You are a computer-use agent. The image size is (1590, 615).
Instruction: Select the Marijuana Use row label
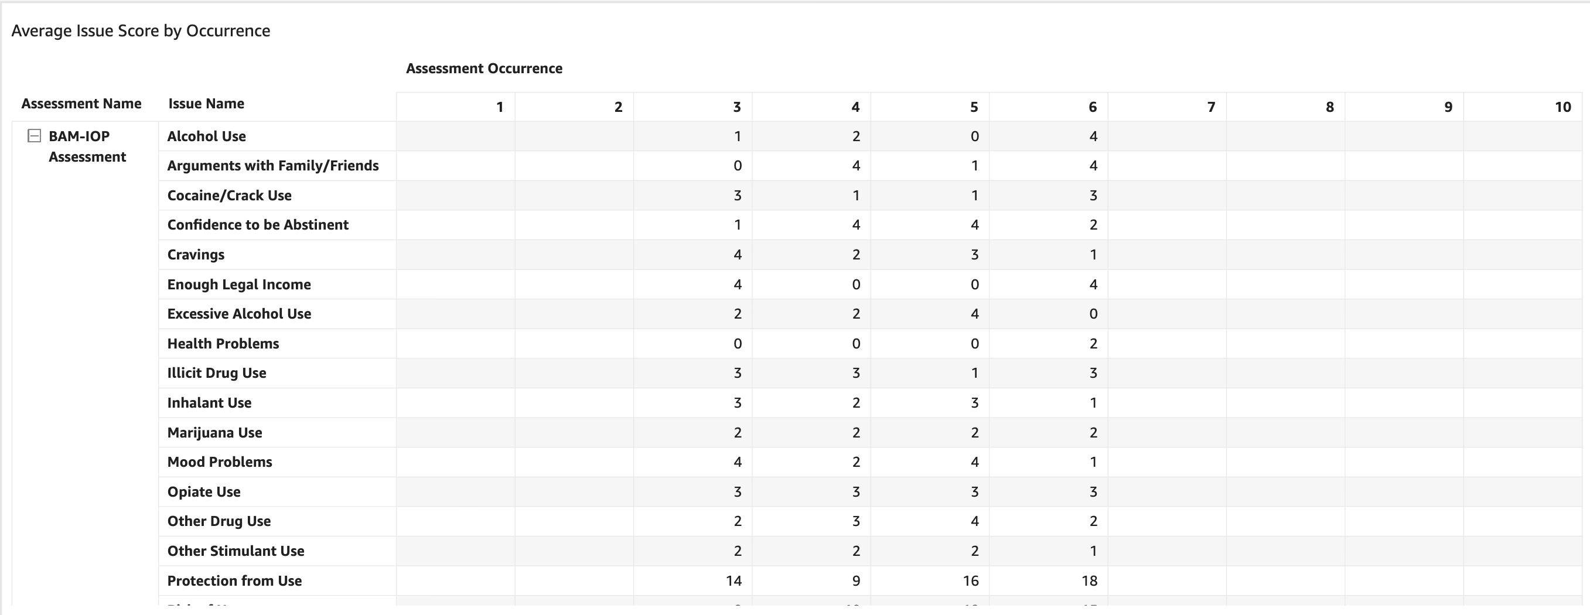tap(215, 432)
